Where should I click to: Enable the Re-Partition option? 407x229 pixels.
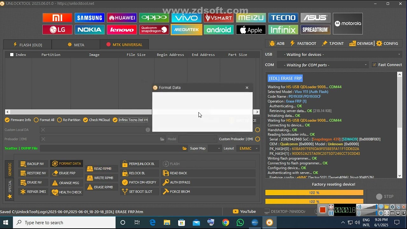pos(69,120)
